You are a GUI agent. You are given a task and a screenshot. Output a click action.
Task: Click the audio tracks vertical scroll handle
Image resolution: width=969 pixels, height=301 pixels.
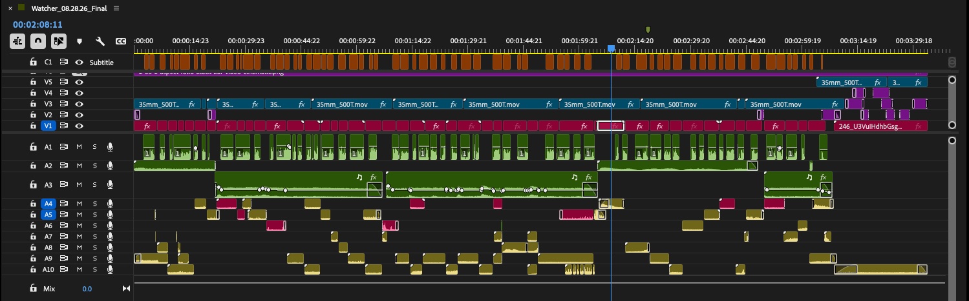pyautogui.click(x=952, y=140)
